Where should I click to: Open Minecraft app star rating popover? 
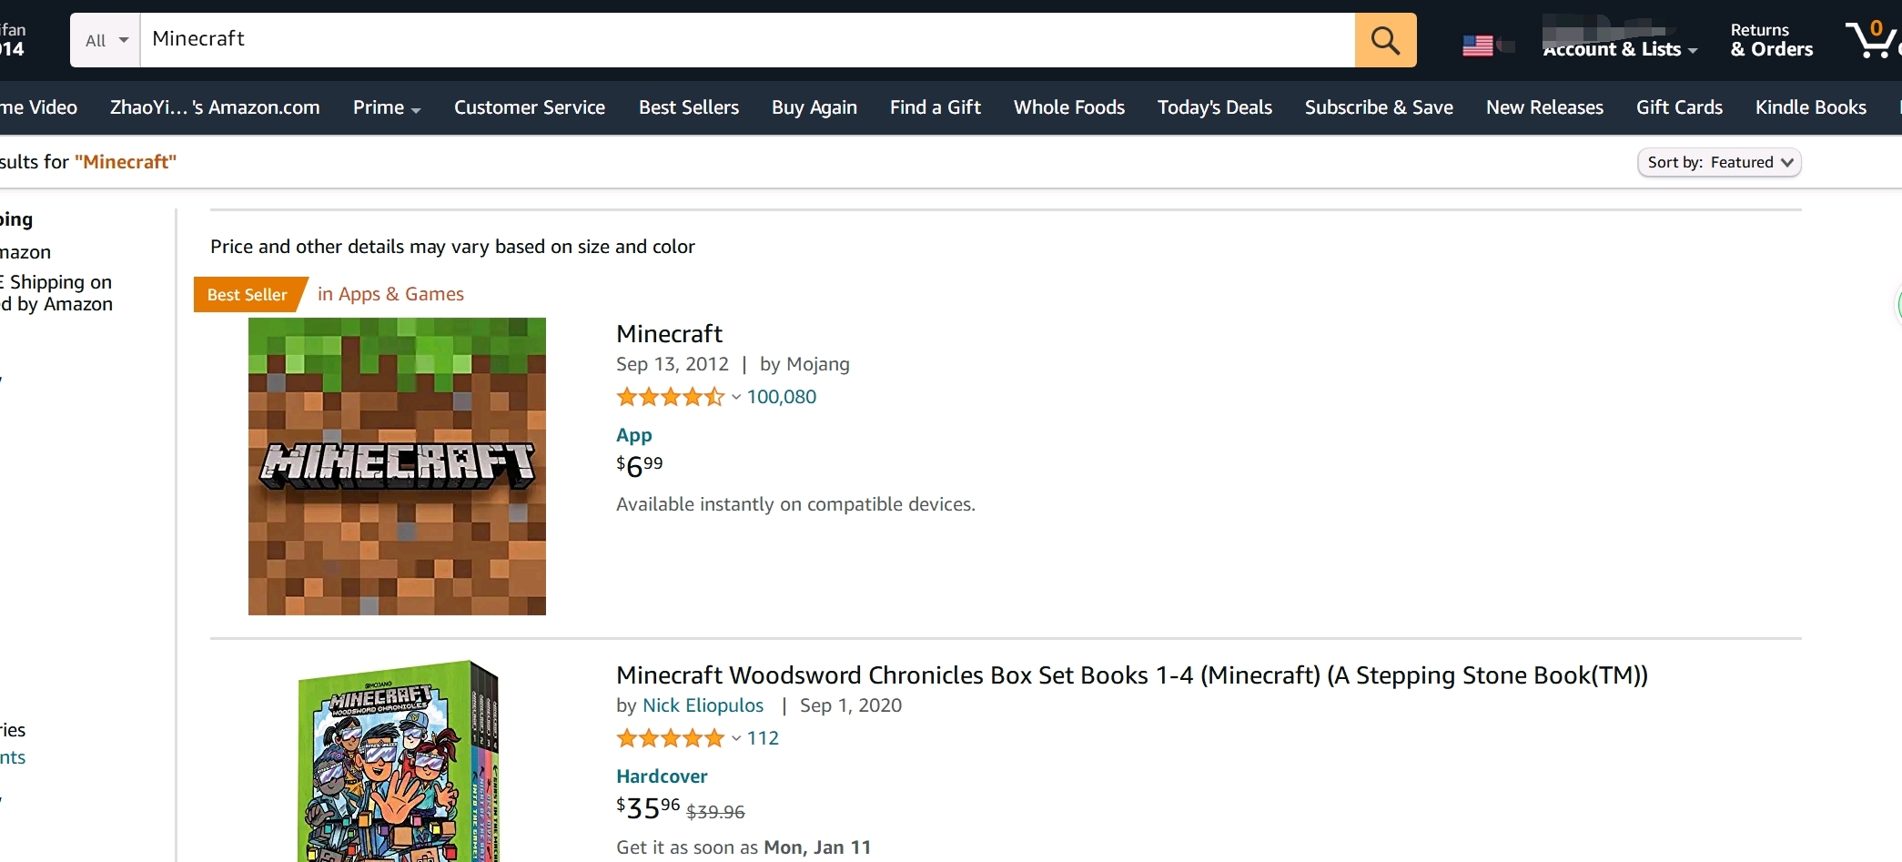678,397
